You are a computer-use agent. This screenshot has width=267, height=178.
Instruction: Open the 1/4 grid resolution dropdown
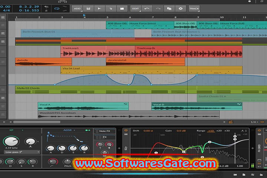click(x=254, y=122)
